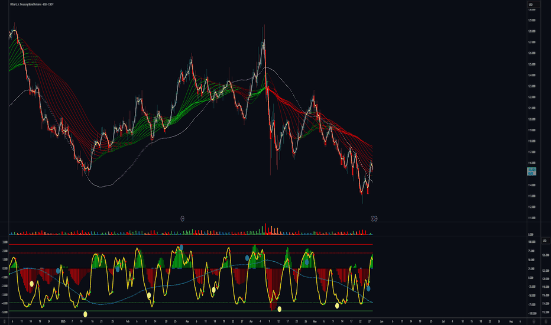Click the 3.000 label on oscillator left scale
Image resolution: width=551 pixels, height=325 pixels.
5,242
